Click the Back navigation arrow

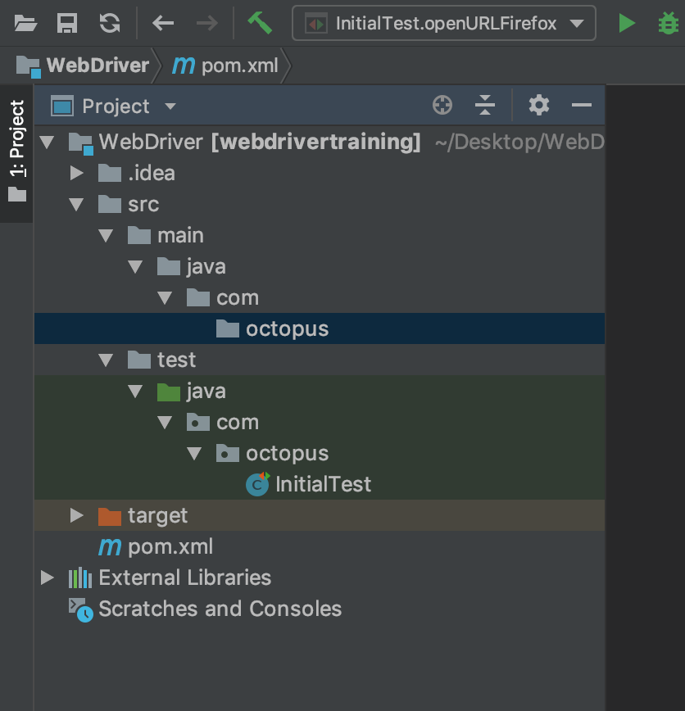point(163,23)
